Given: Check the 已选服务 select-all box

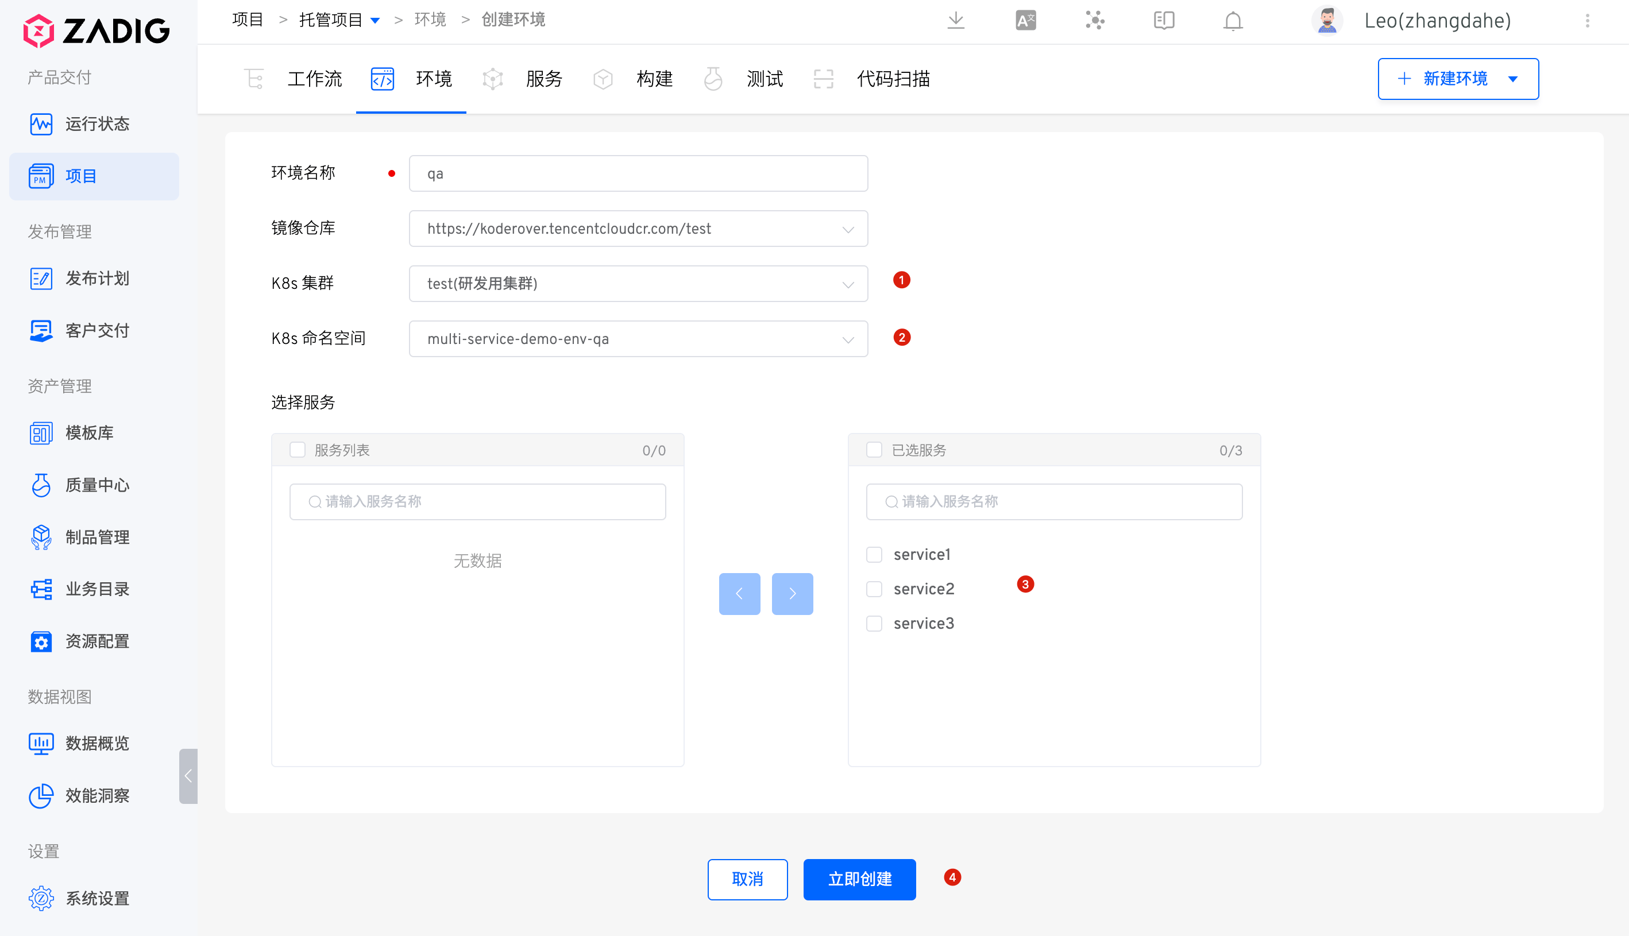Looking at the screenshot, I should coord(874,450).
